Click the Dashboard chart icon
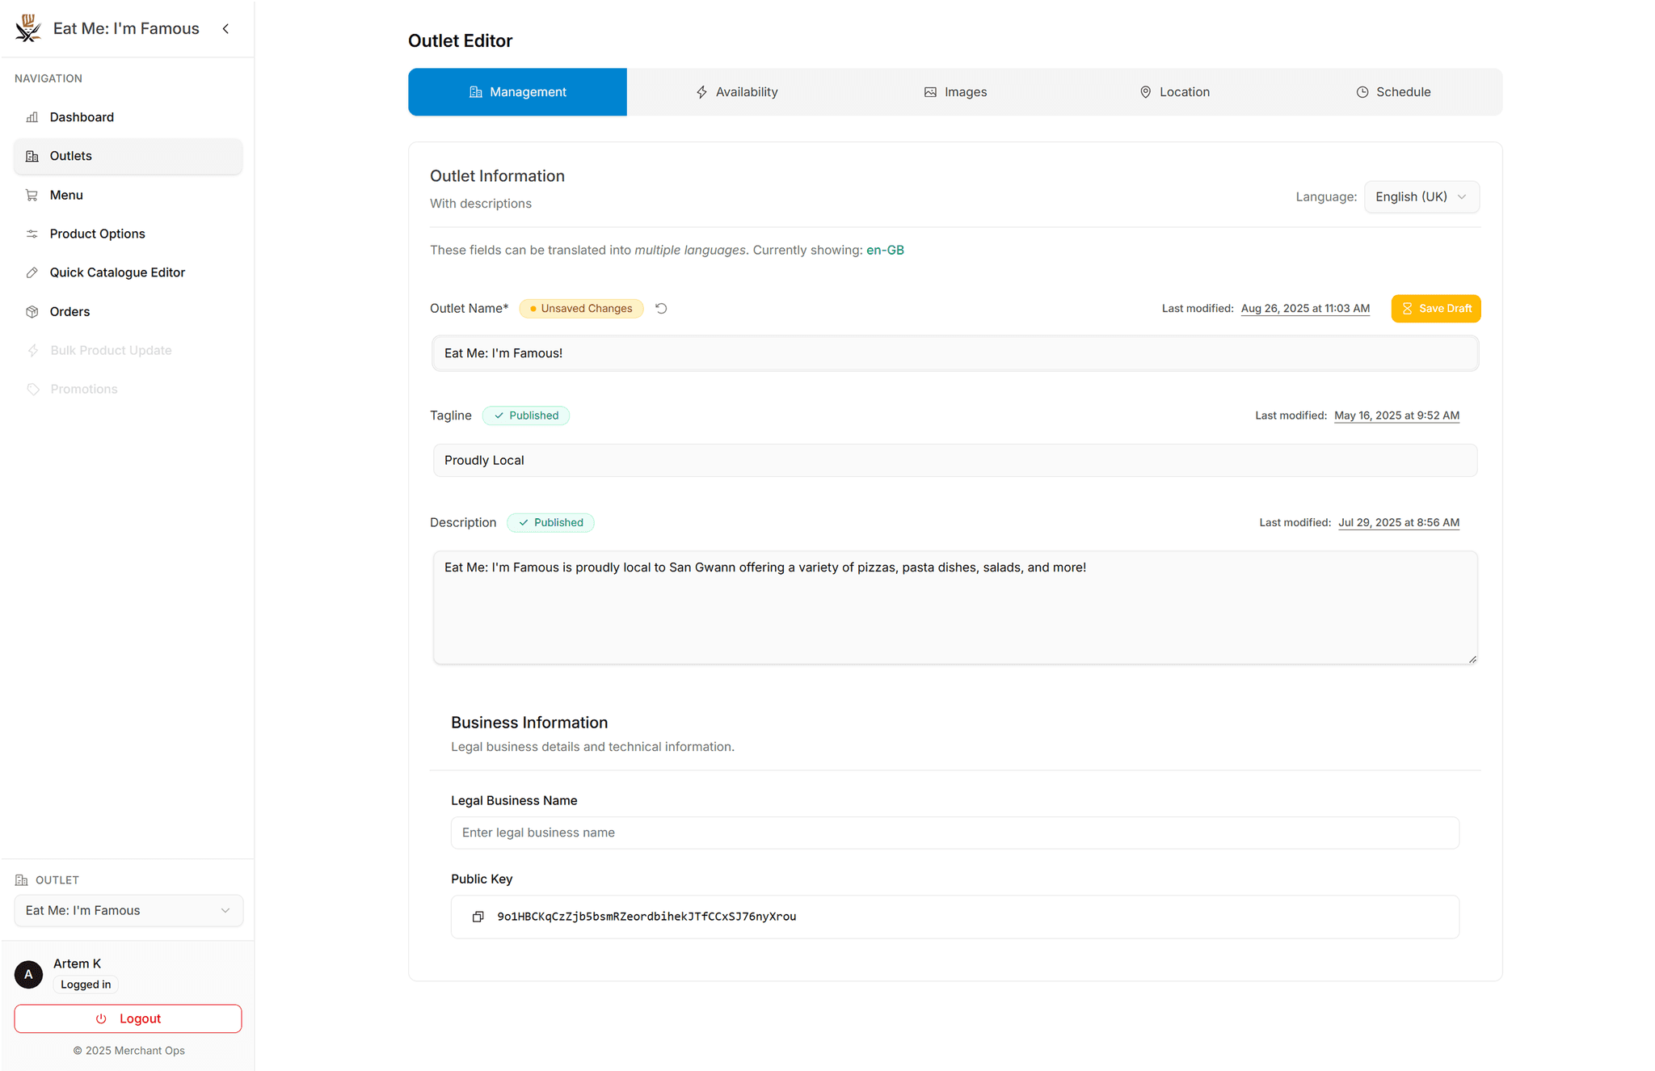Viewport: 1655px width, 1071px height. click(32, 117)
